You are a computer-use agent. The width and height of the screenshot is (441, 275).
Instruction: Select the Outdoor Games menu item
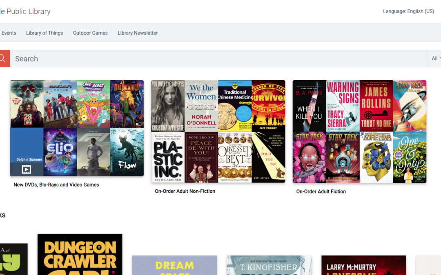pyautogui.click(x=90, y=33)
